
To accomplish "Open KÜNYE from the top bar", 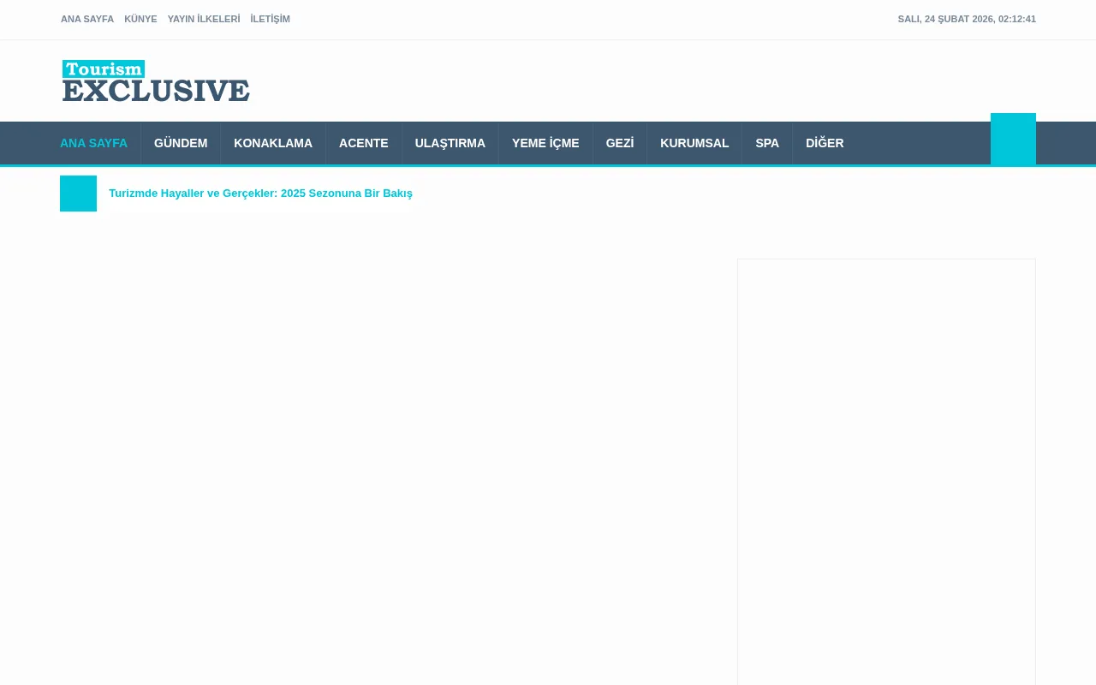I will click(140, 19).
